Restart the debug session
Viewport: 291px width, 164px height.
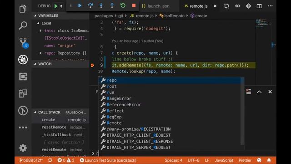pos(123,5)
